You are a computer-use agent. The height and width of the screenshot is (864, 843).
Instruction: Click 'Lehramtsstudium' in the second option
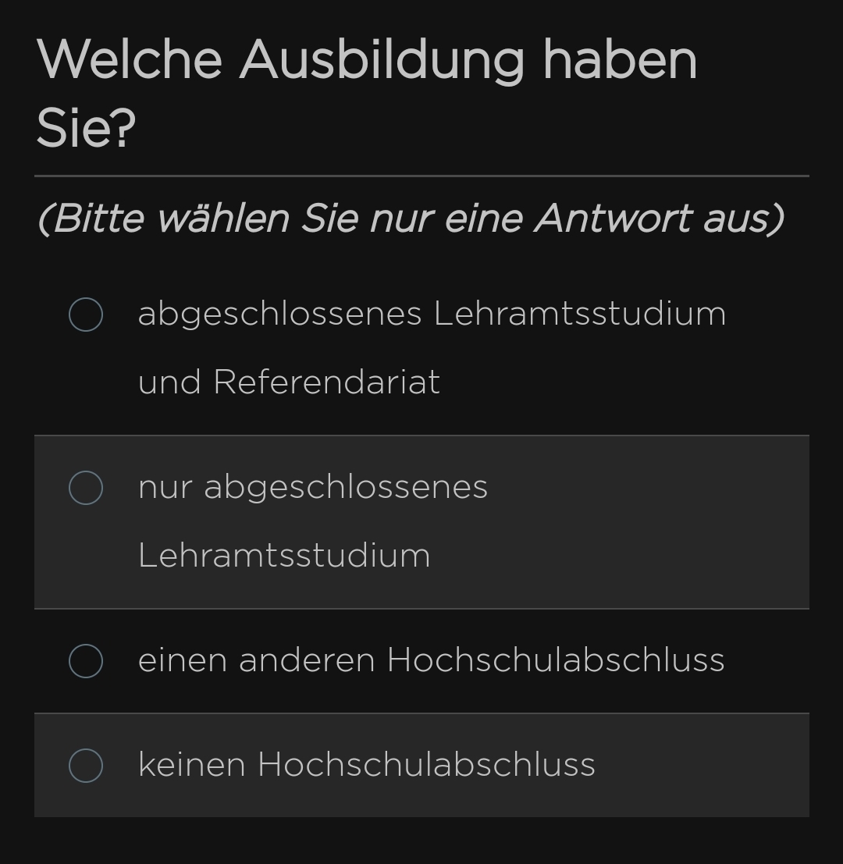click(284, 556)
